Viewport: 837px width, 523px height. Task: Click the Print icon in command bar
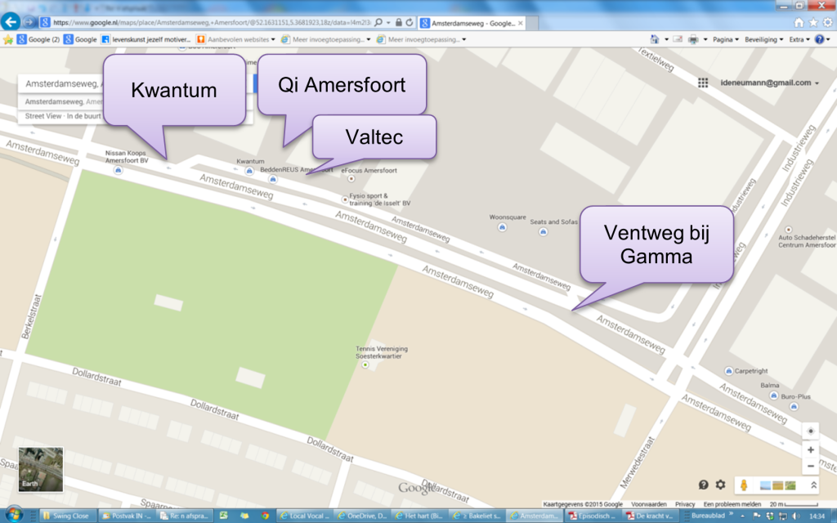coord(693,39)
